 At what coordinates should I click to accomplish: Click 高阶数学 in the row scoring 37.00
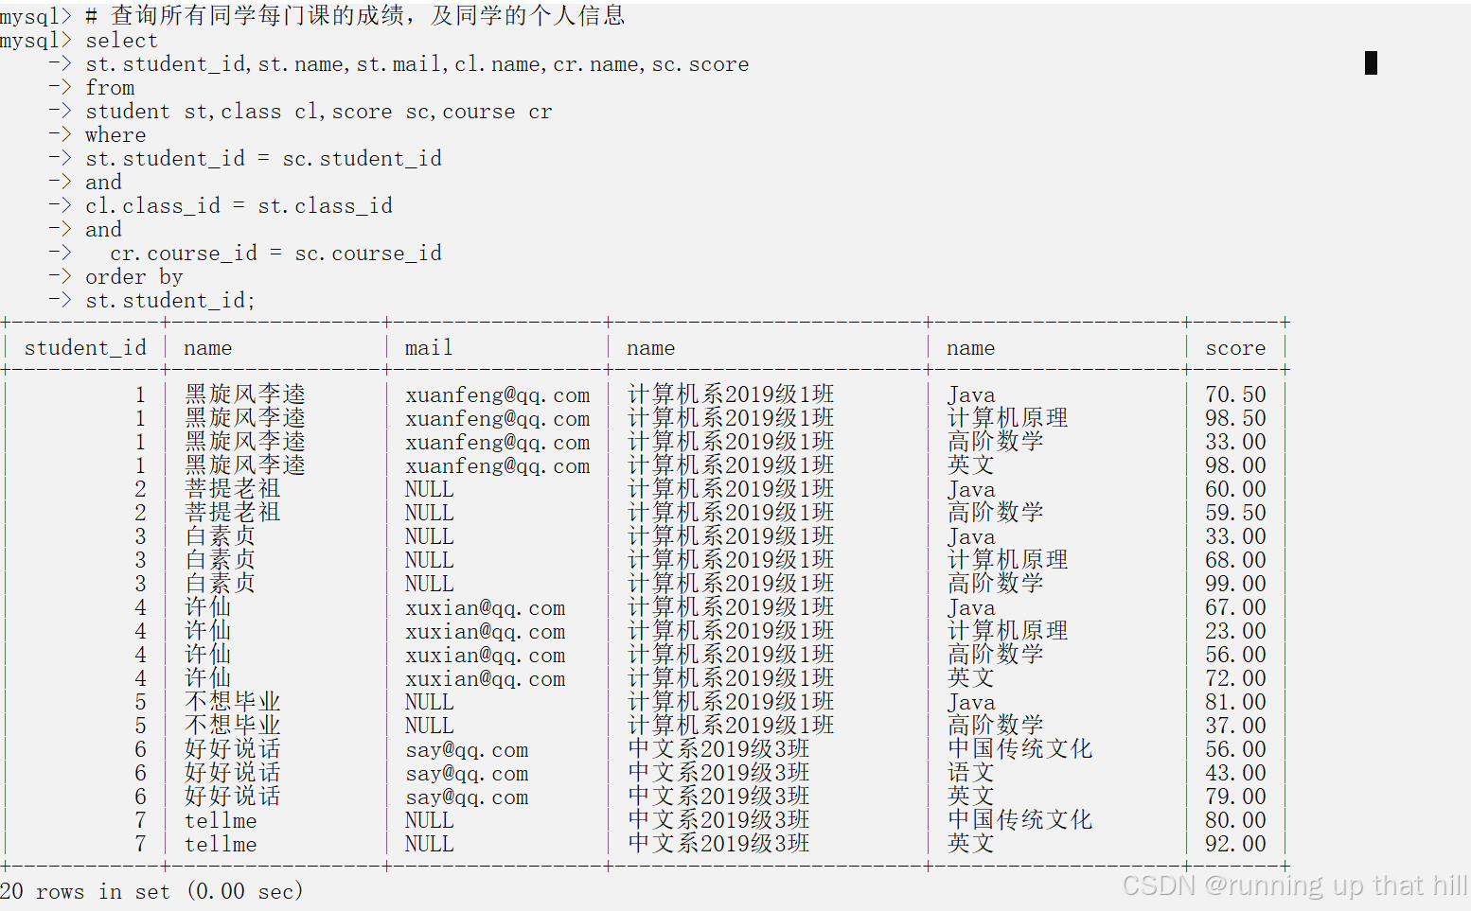(996, 726)
